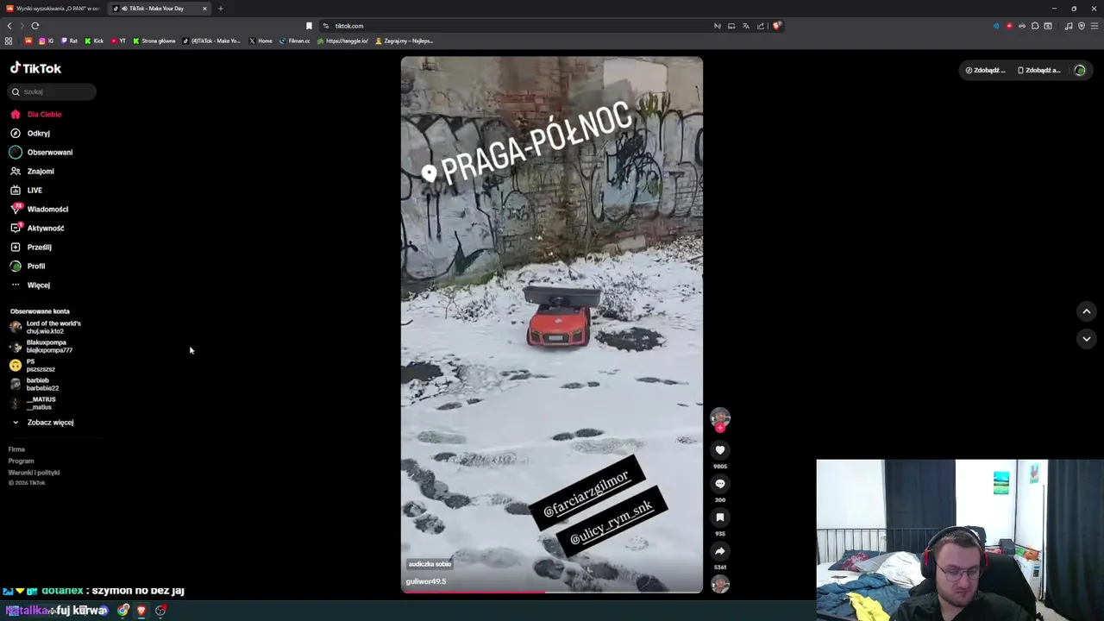Open the music note toolbar icon
This screenshot has height=621, width=1104.
(x=1069, y=26)
